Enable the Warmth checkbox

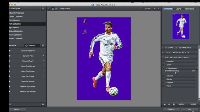coord(163,76)
